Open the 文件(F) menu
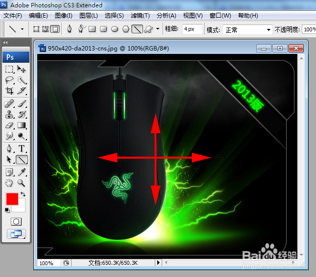 tap(13, 16)
